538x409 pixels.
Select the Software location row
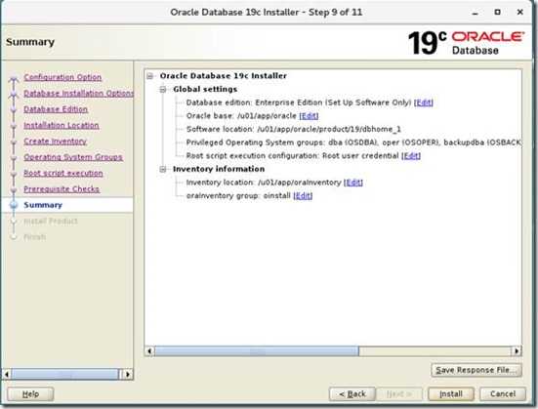tap(293, 130)
